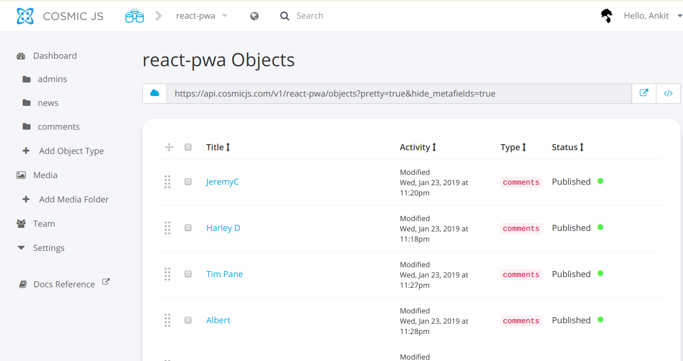Click Add Object Type
Image resolution: width=683 pixels, height=361 pixels.
(x=71, y=151)
